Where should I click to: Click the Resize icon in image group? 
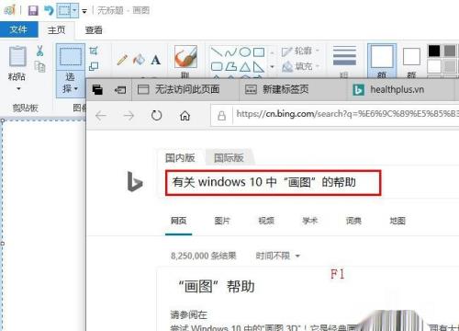(x=94, y=66)
